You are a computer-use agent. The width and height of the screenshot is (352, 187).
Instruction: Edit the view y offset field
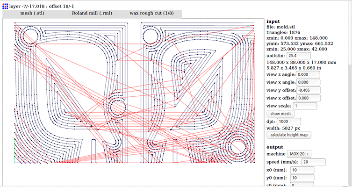[x=309, y=90]
